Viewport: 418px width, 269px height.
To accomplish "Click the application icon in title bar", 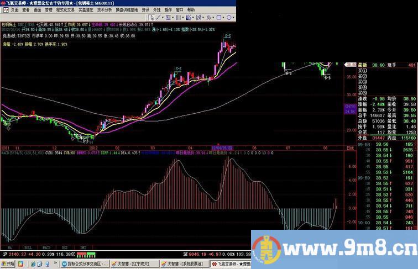I will click(x=3, y=3).
